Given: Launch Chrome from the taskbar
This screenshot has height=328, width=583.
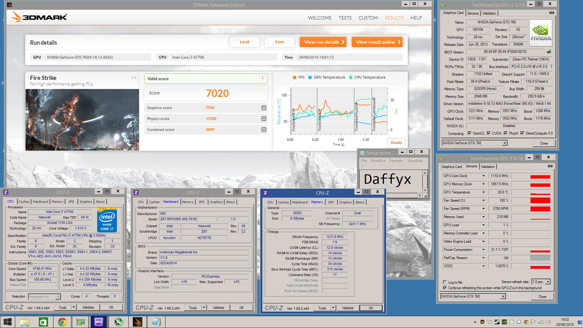Looking at the screenshot, I should (x=62, y=322).
